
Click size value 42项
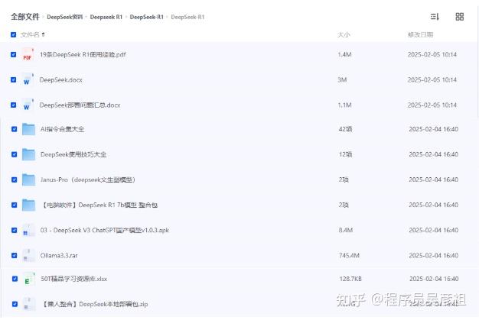coord(345,129)
